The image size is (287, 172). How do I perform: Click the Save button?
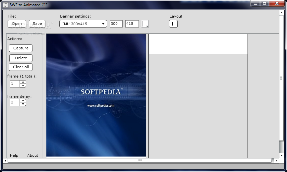coord(37,24)
